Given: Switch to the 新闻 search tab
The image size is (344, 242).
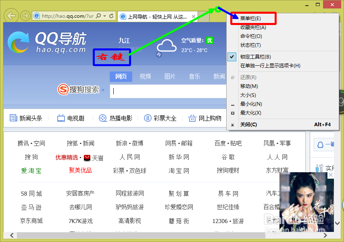Looking at the screenshot, I should click(x=219, y=77).
